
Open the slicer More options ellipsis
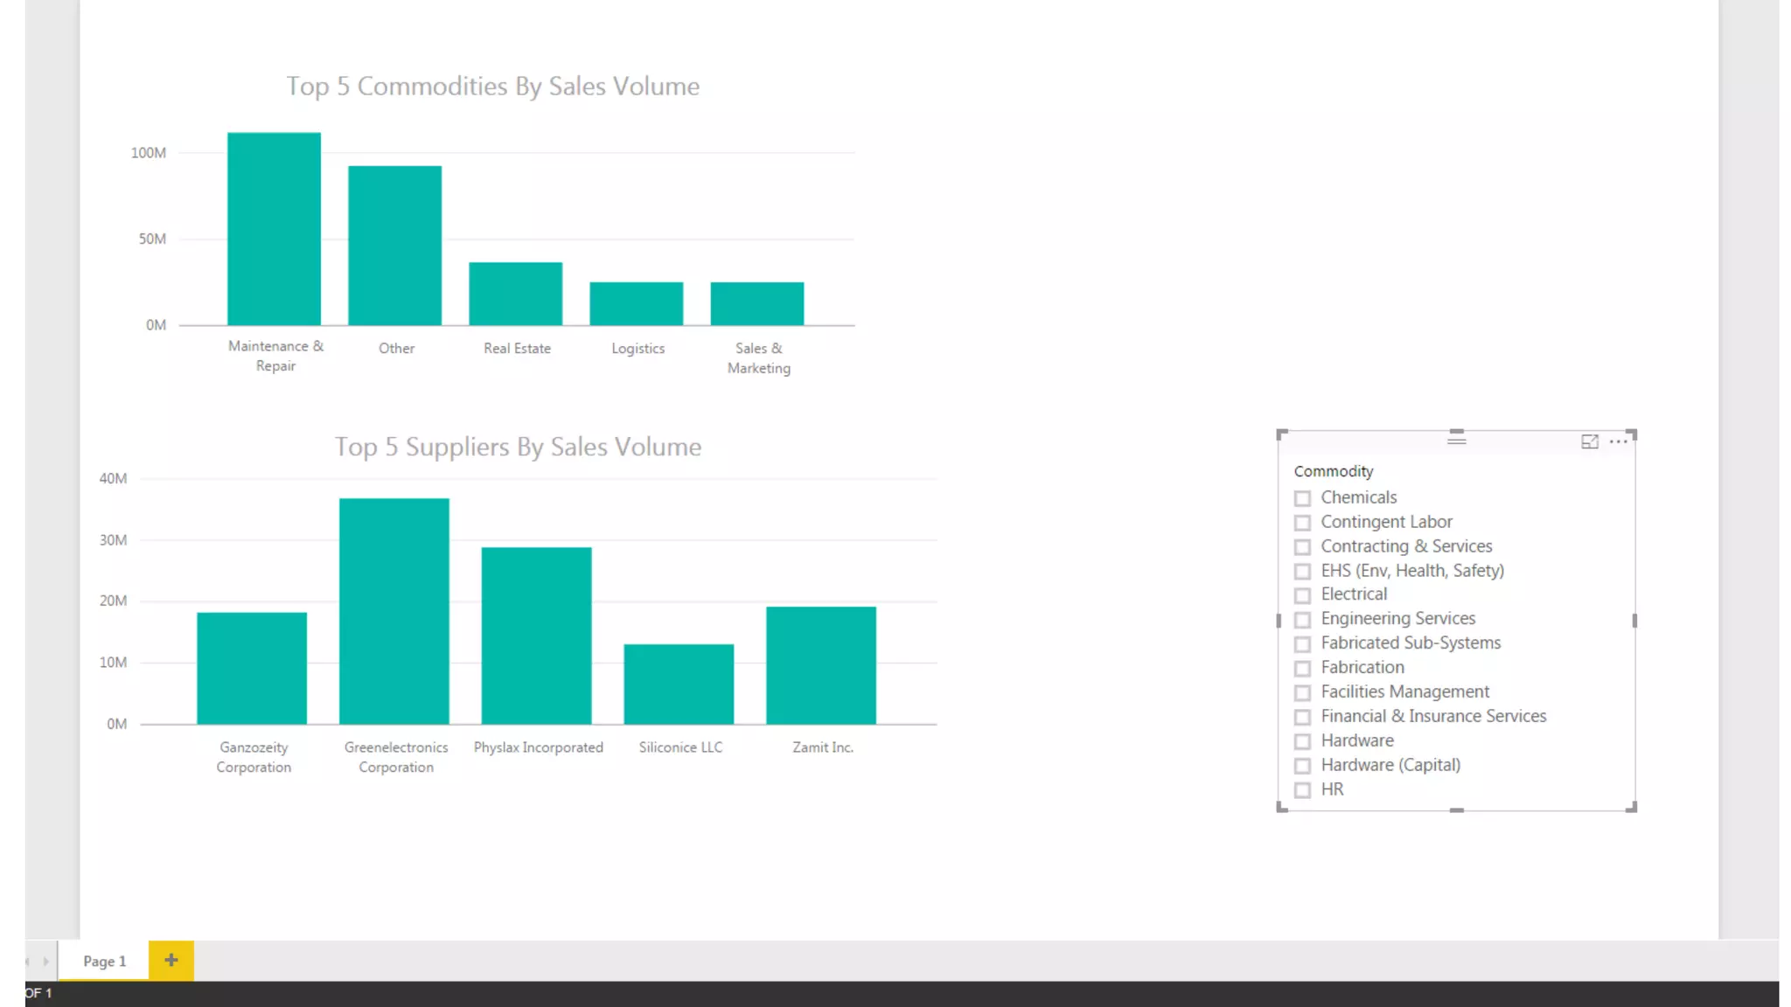tap(1619, 442)
